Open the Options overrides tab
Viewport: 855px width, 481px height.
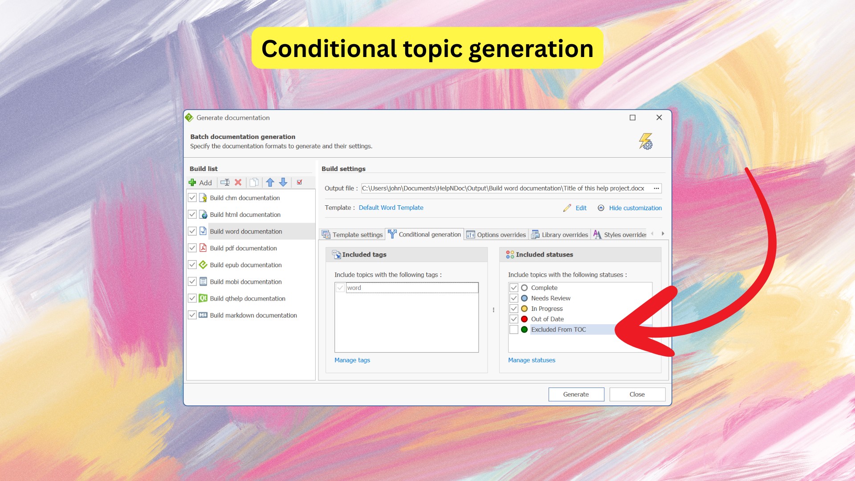point(496,235)
